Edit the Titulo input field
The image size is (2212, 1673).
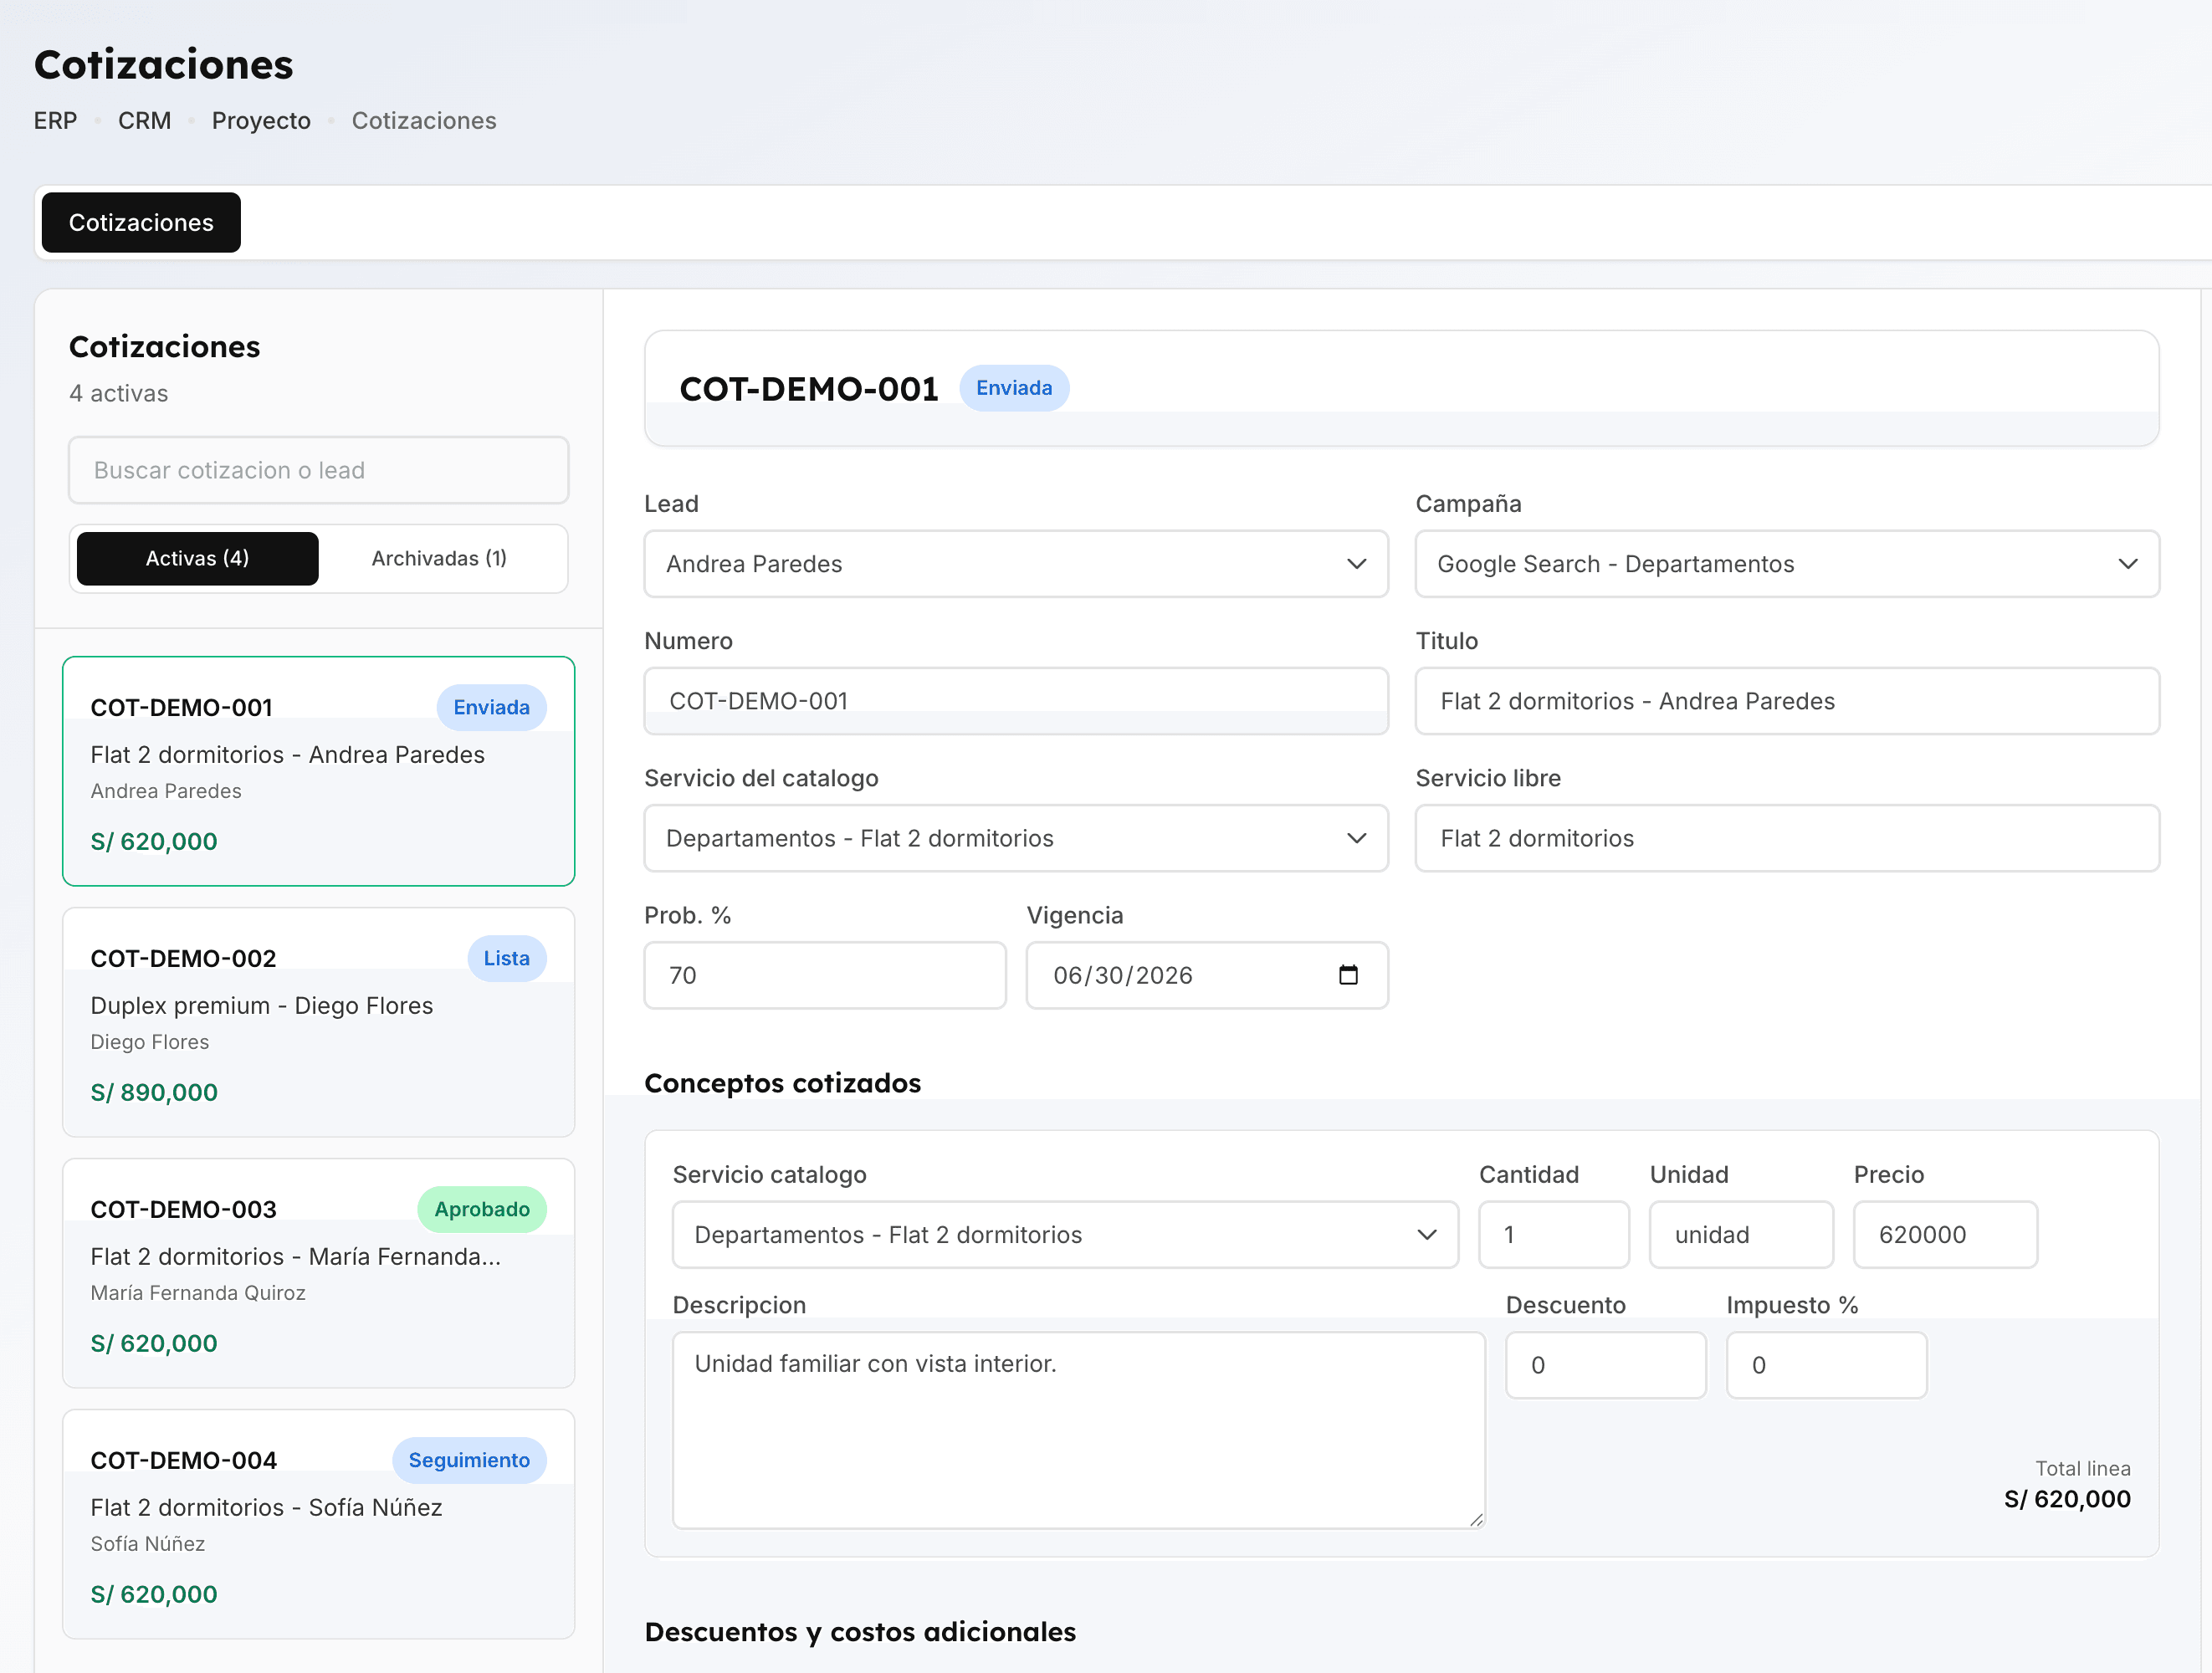pos(1787,701)
